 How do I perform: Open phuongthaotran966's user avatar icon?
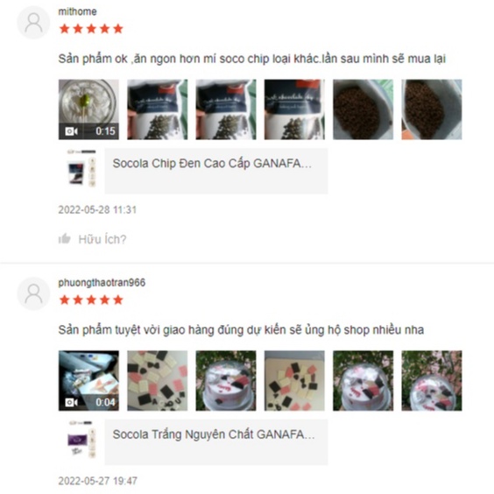click(x=33, y=293)
